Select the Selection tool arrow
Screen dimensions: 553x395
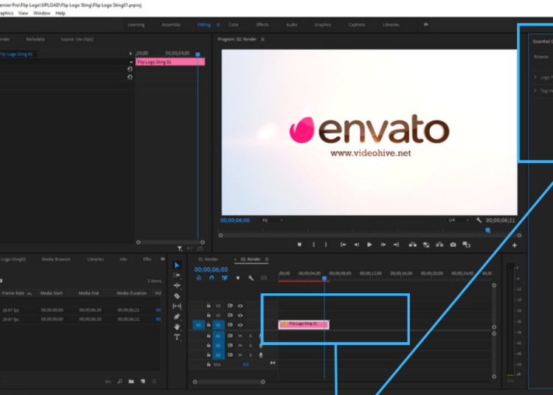[177, 265]
